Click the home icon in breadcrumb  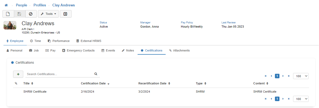click(6, 5)
